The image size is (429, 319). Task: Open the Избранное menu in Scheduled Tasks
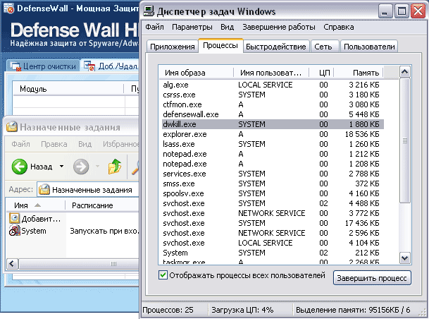[120, 144]
